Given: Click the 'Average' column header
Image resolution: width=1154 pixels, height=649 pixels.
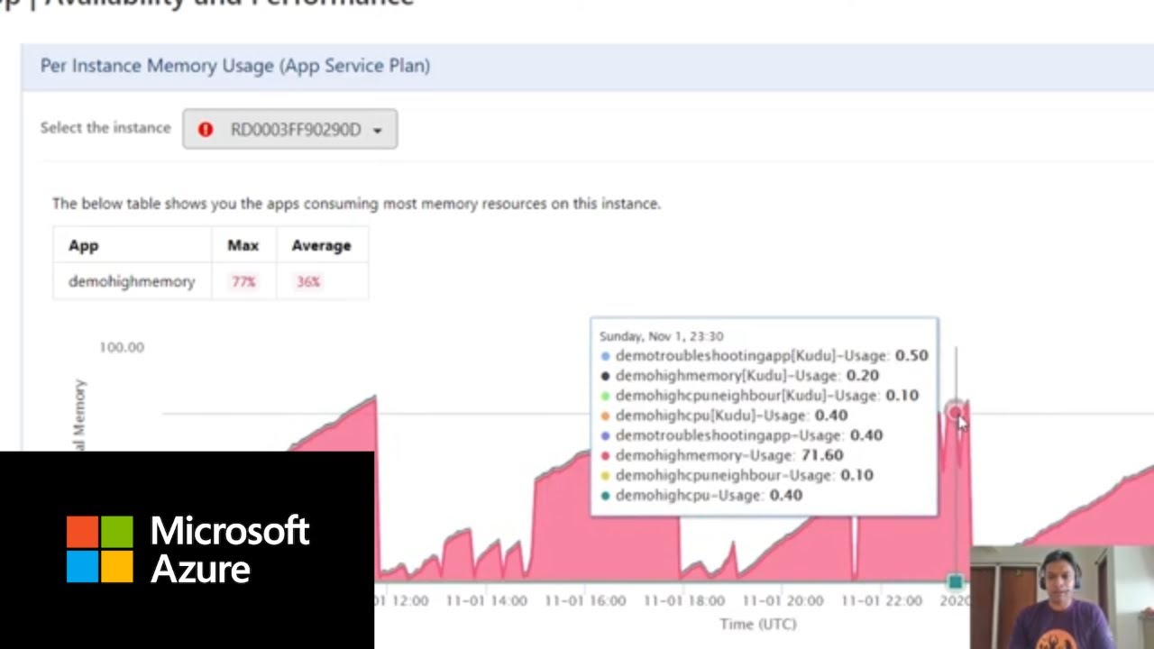Looking at the screenshot, I should (x=321, y=245).
